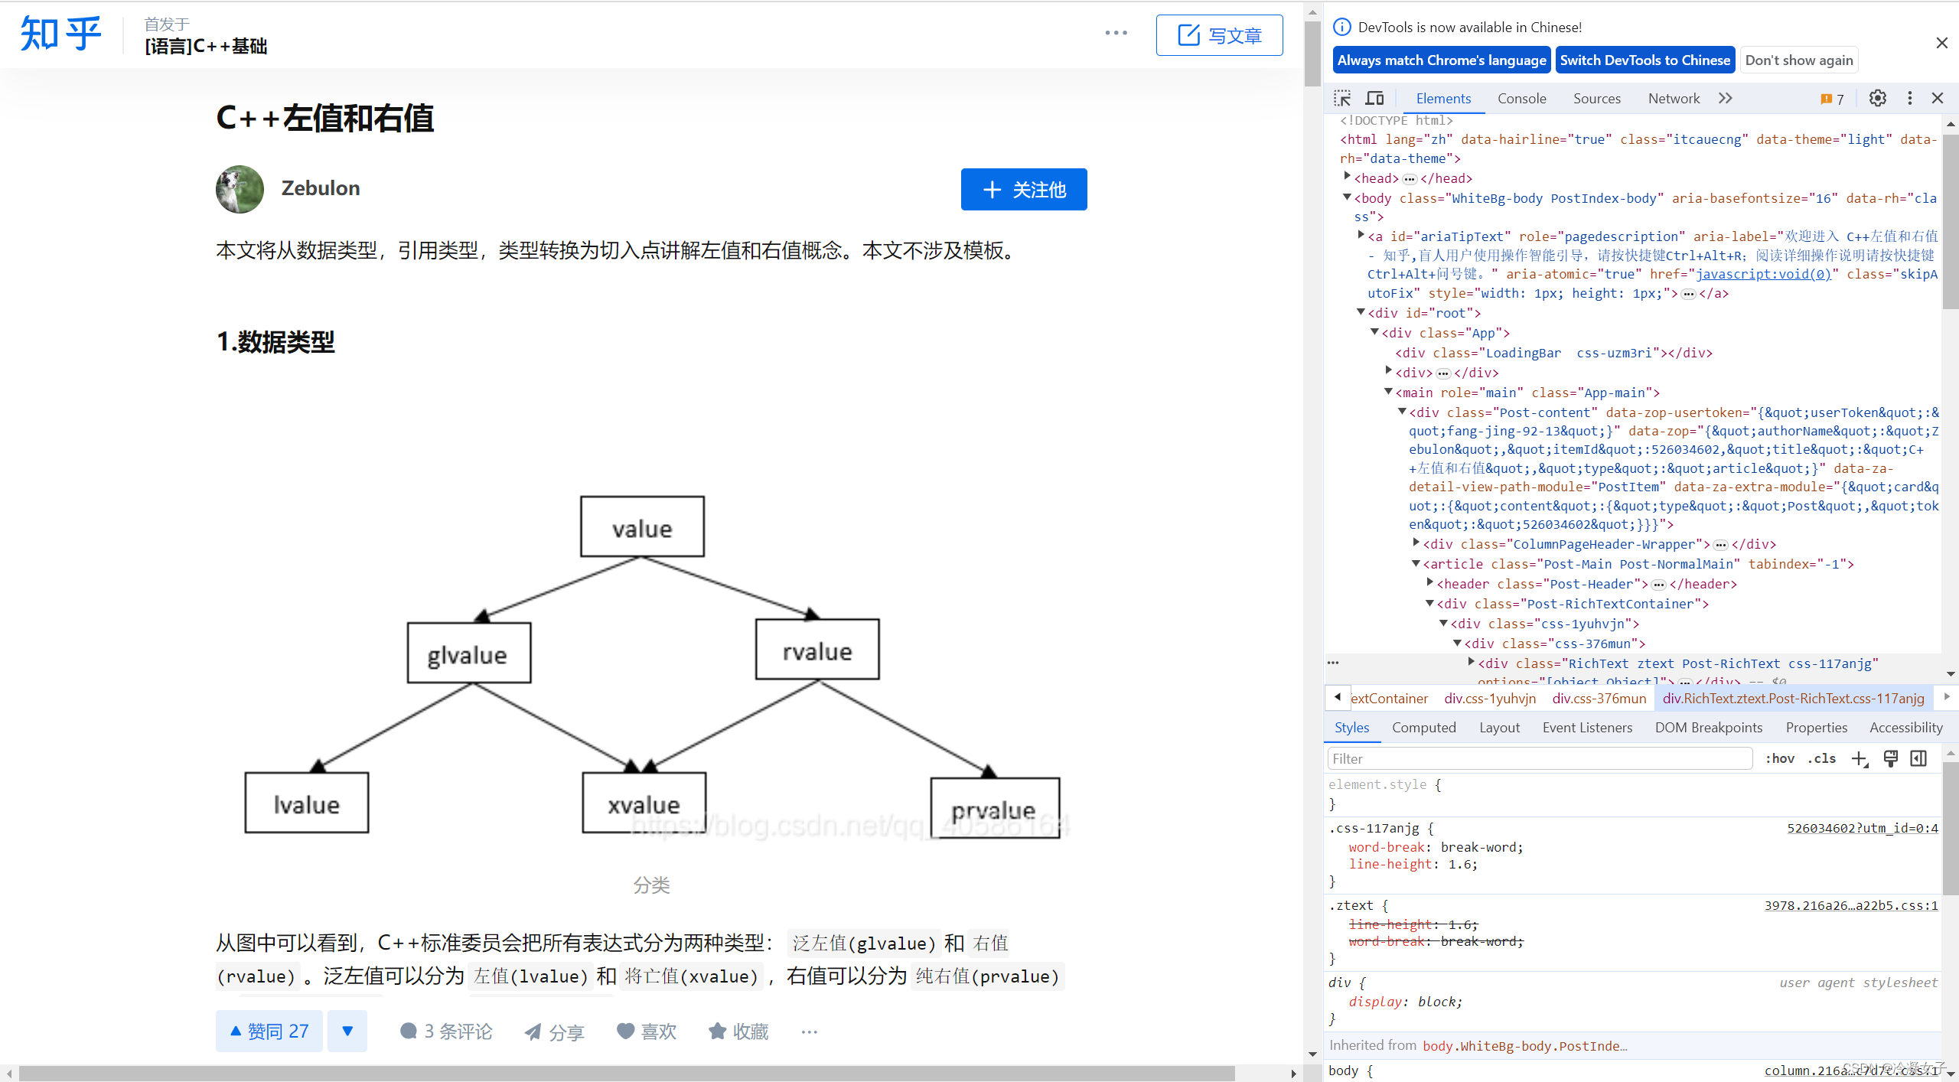Open the rendering emulation paintbrush icon
Image resolution: width=1959 pixels, height=1082 pixels.
(1890, 758)
